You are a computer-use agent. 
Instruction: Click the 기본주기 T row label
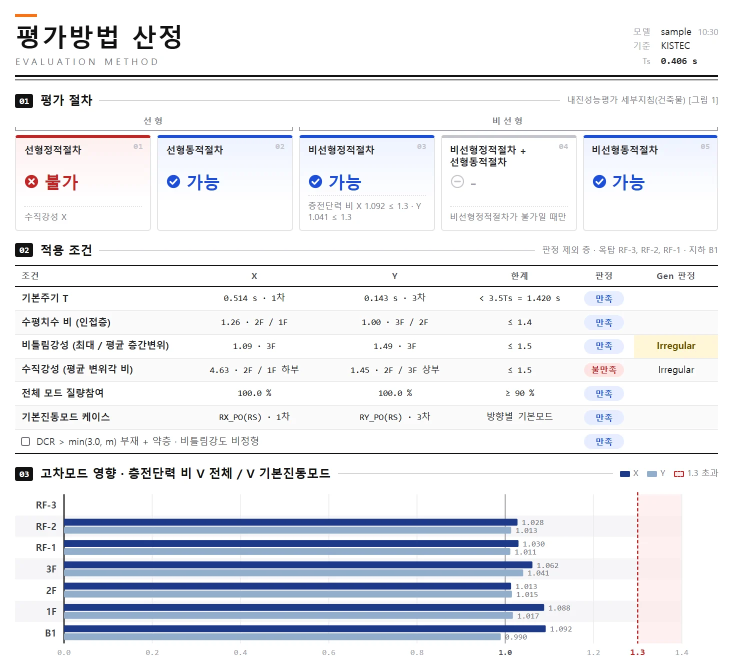click(45, 298)
